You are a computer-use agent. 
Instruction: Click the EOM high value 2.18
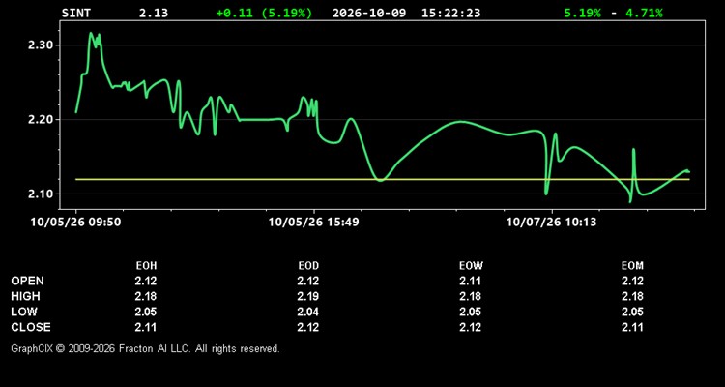[632, 296]
